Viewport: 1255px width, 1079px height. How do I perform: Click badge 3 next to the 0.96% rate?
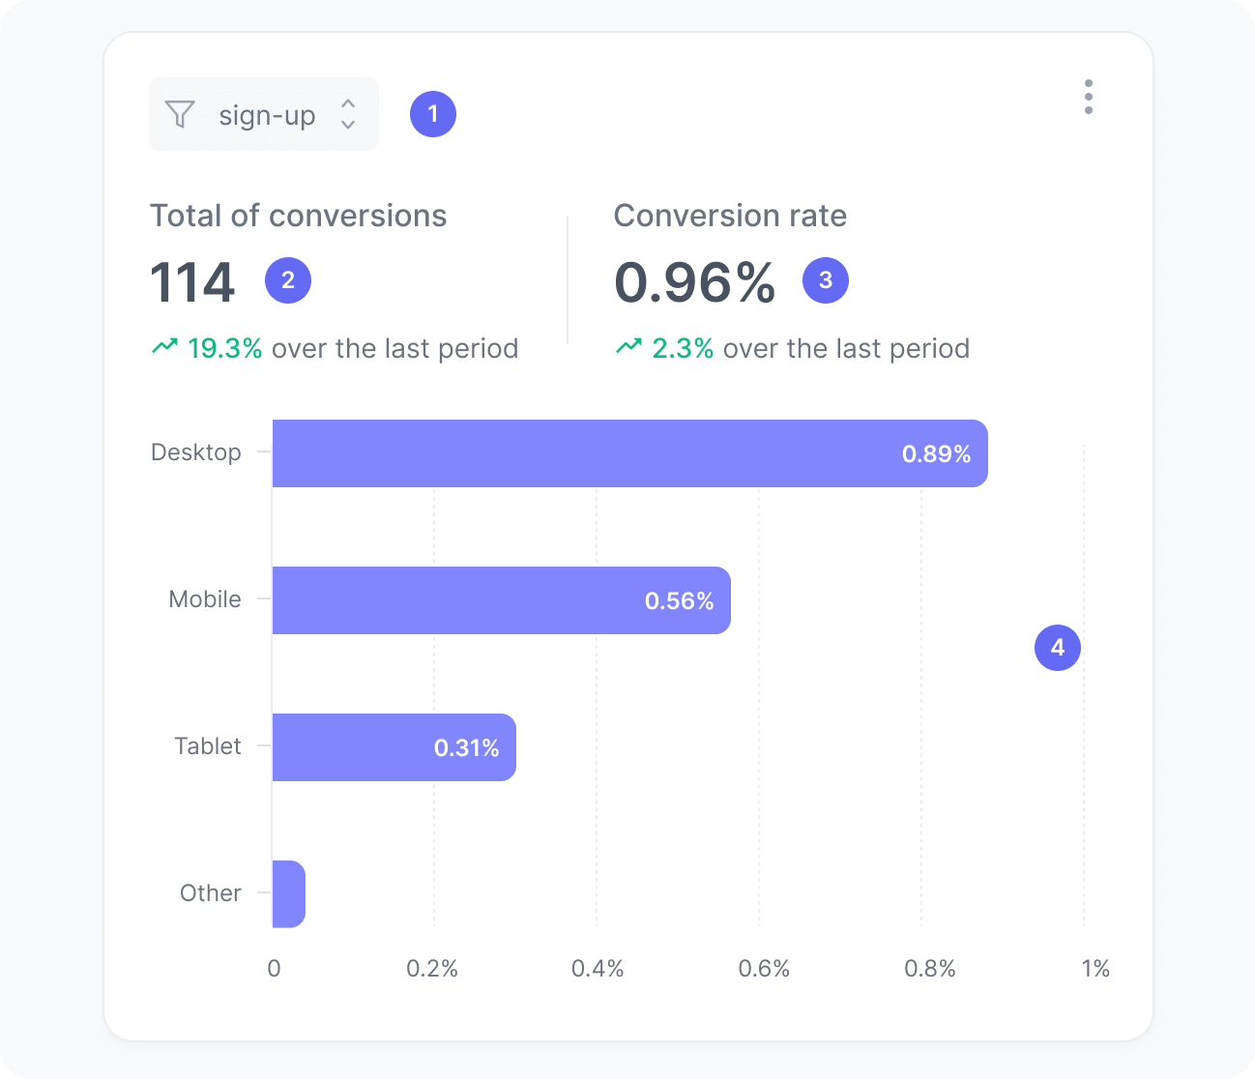point(825,280)
